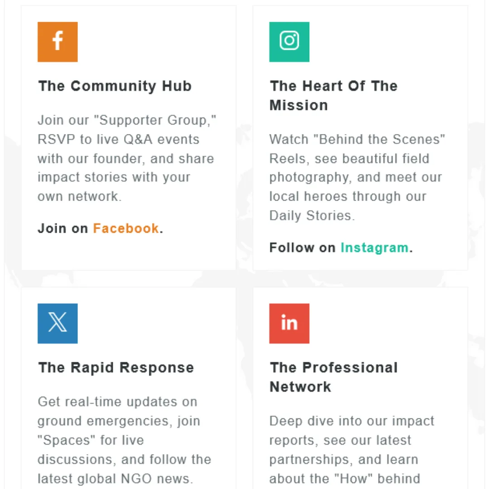489x489 pixels.
Task: Click the paragraph about ground emergencies updates
Action: (124, 440)
